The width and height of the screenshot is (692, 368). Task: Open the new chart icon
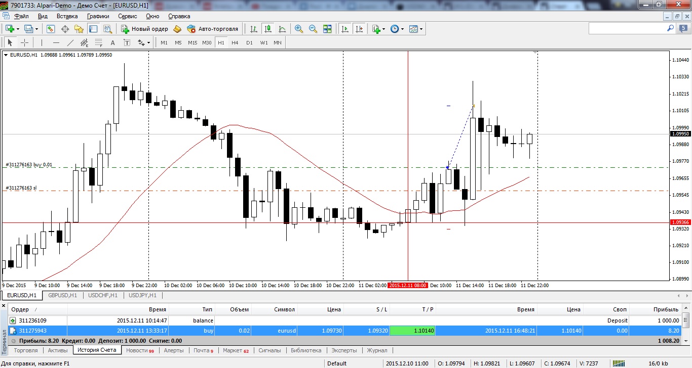[x=10, y=29]
